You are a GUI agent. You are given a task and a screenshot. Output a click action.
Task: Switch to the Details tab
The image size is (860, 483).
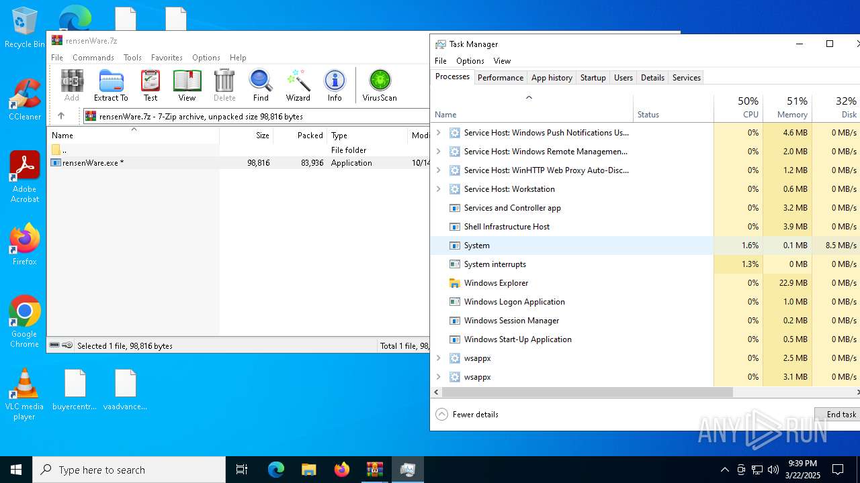(x=652, y=78)
